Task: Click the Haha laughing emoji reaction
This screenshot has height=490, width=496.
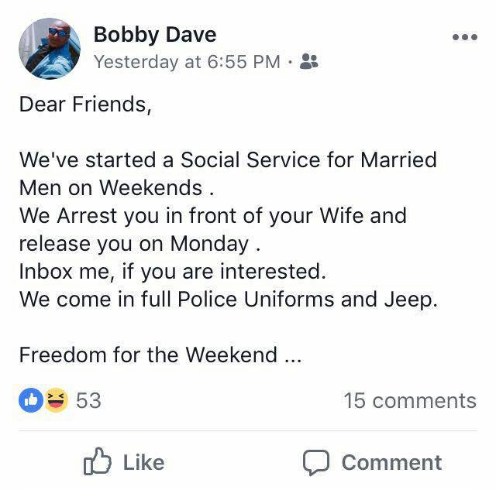Action: pos(56,400)
